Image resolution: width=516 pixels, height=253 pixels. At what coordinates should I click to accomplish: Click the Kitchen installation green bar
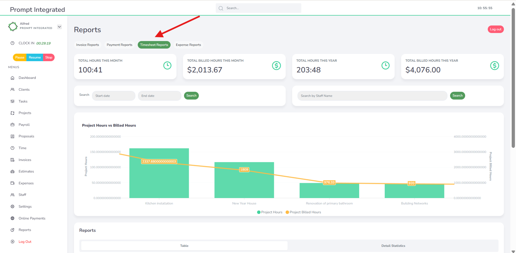(x=159, y=180)
